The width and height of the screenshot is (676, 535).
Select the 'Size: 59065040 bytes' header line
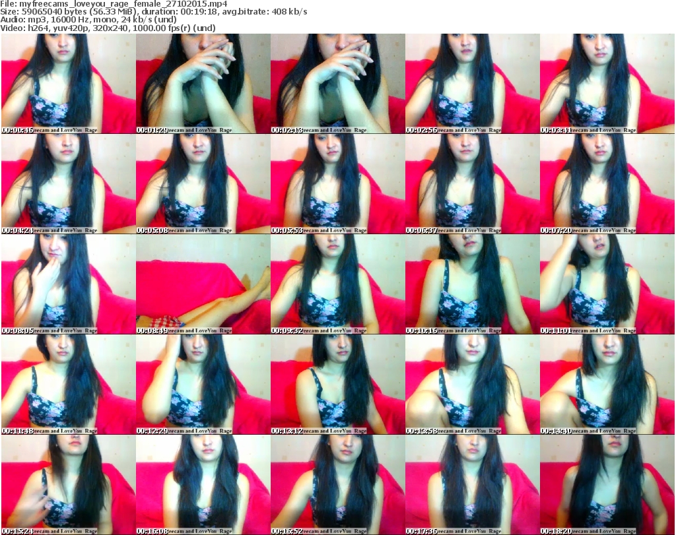click(x=154, y=12)
